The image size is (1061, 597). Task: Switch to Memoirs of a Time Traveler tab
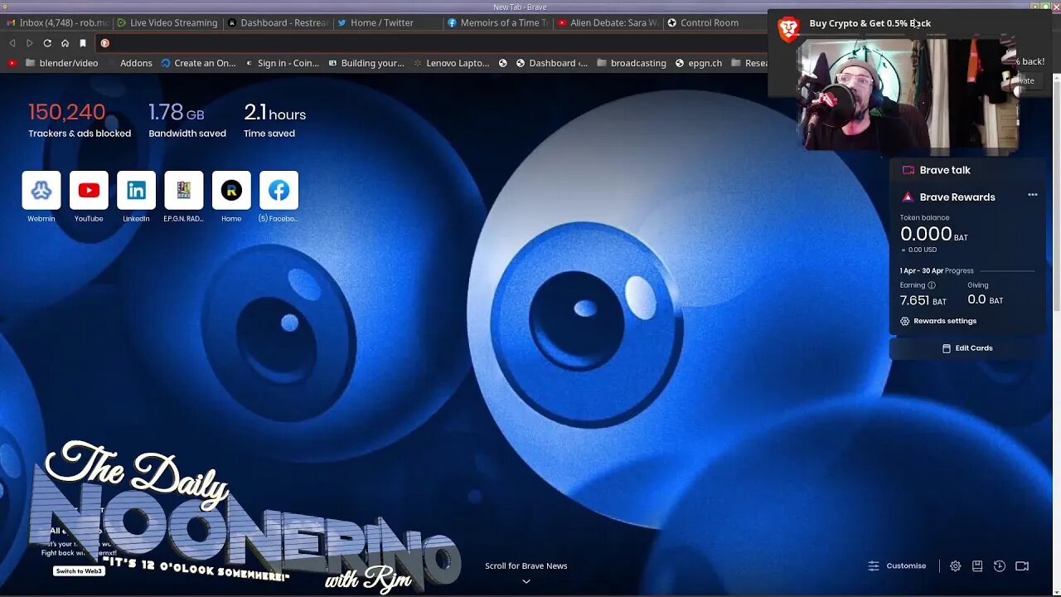(497, 23)
